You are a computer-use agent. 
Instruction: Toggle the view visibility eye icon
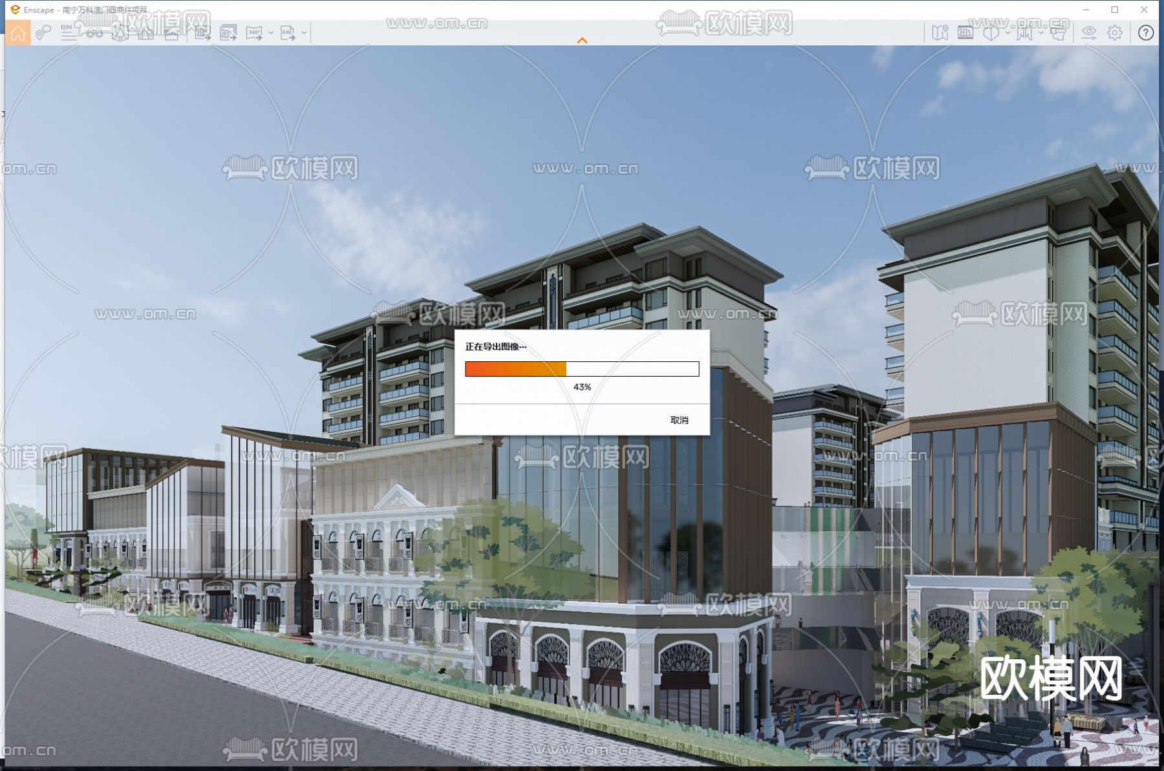tap(1088, 34)
